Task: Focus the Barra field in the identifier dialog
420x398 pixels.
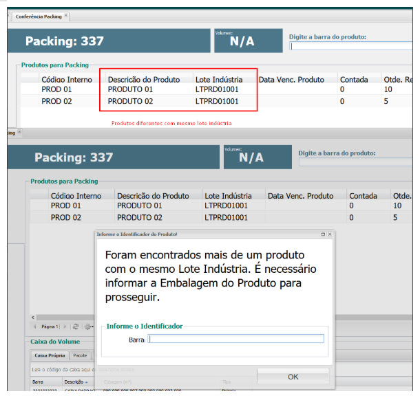Action: pos(236,339)
